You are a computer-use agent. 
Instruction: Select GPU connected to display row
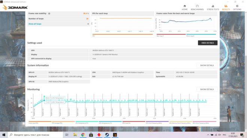pyautogui.click(x=124, y=58)
